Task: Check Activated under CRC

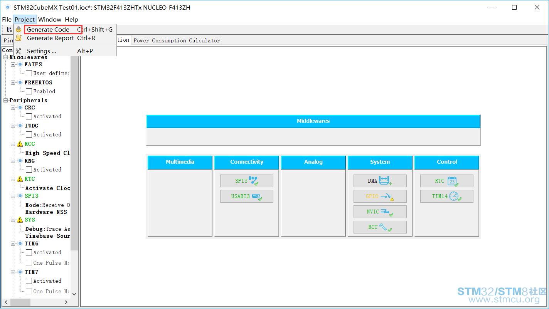Action: (x=29, y=116)
